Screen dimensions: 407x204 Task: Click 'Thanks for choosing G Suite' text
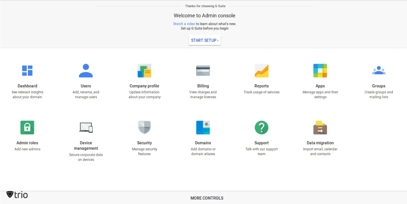click(x=205, y=6)
